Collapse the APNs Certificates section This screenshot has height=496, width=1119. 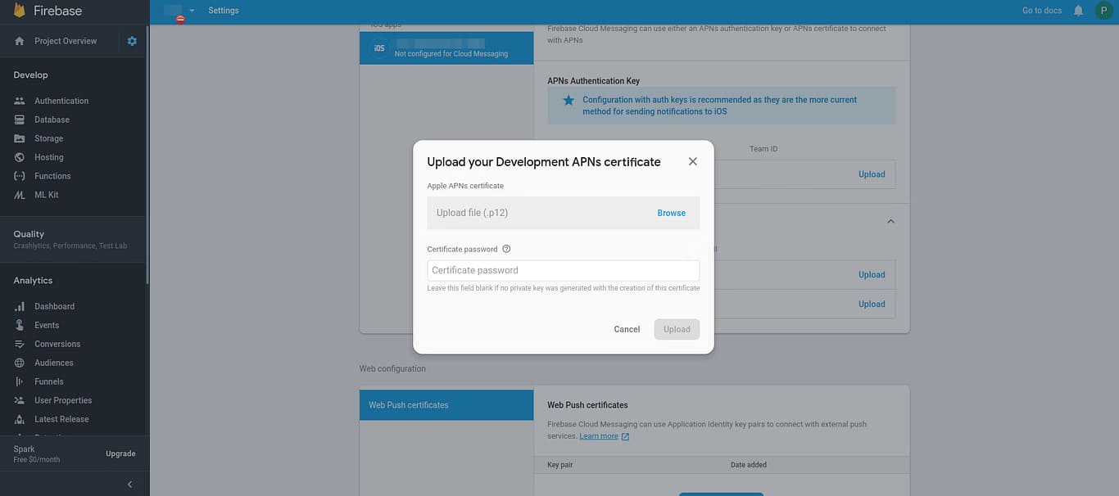(890, 220)
